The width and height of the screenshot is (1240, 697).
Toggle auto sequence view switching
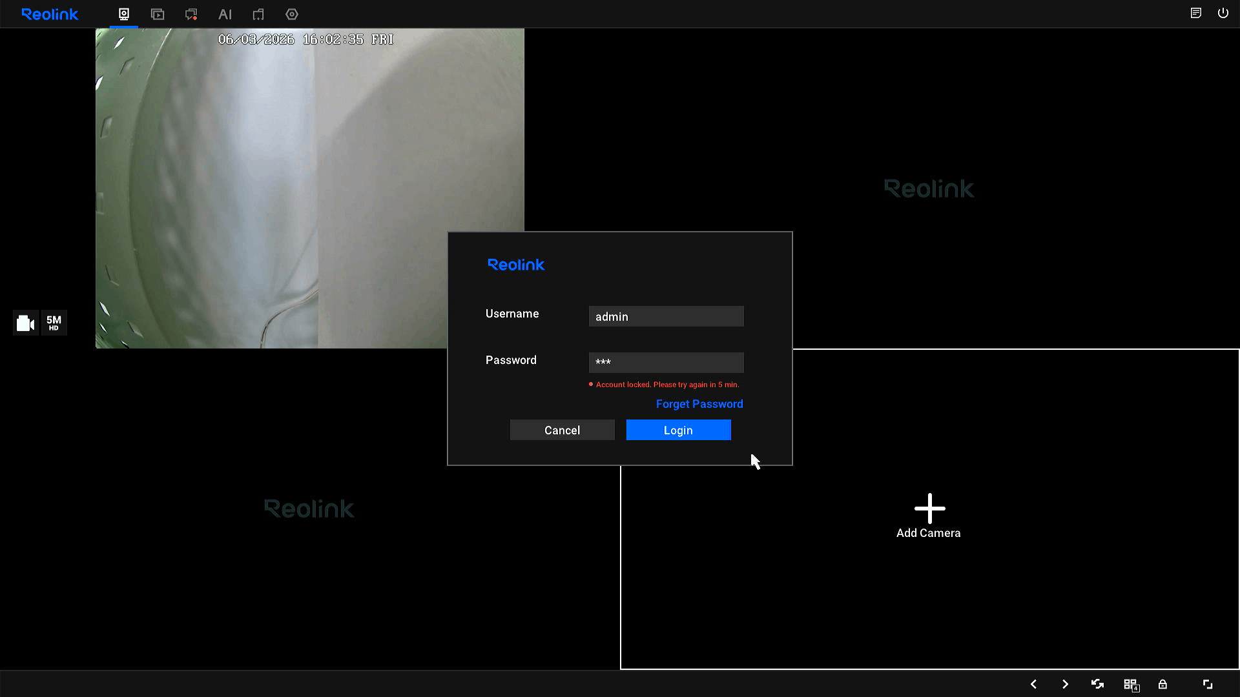click(x=1098, y=684)
